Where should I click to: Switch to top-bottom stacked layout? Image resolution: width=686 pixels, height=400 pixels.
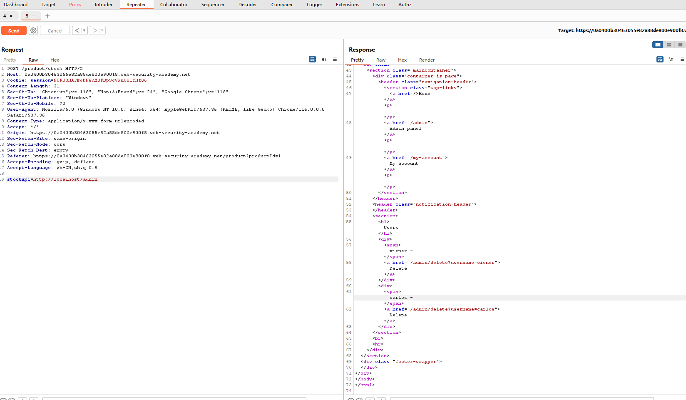[669, 45]
